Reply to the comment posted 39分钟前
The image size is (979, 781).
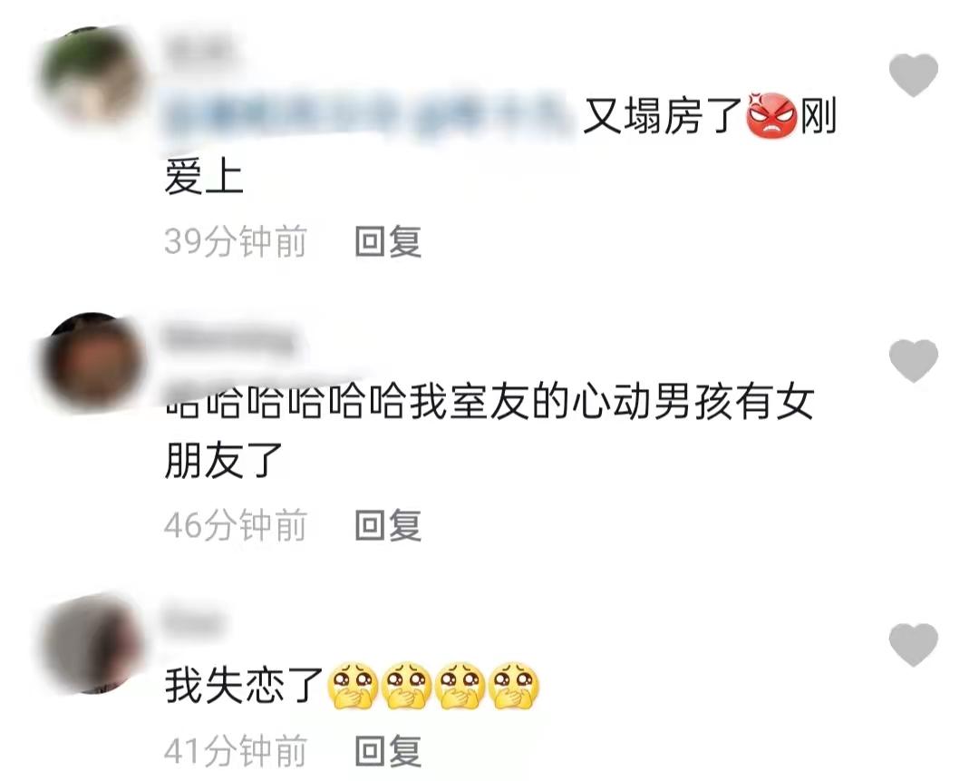(388, 242)
